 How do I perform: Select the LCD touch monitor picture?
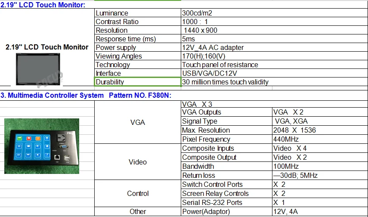click(38, 69)
